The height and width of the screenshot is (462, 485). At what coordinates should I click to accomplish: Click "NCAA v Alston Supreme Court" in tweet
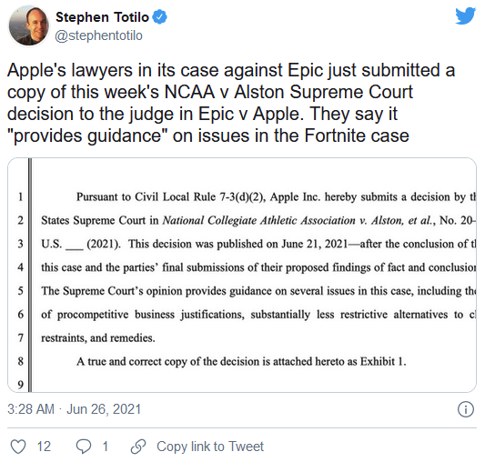click(x=288, y=92)
